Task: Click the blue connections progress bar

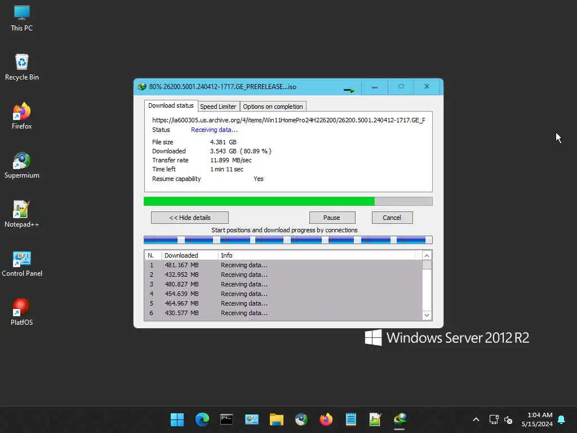Action: coord(288,240)
